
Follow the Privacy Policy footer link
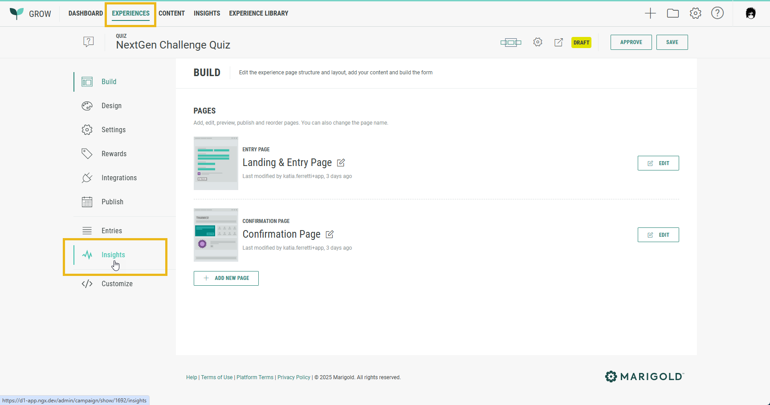(x=293, y=377)
